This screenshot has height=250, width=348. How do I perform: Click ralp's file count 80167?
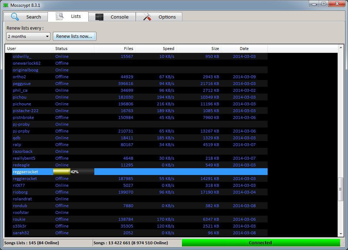(127, 145)
